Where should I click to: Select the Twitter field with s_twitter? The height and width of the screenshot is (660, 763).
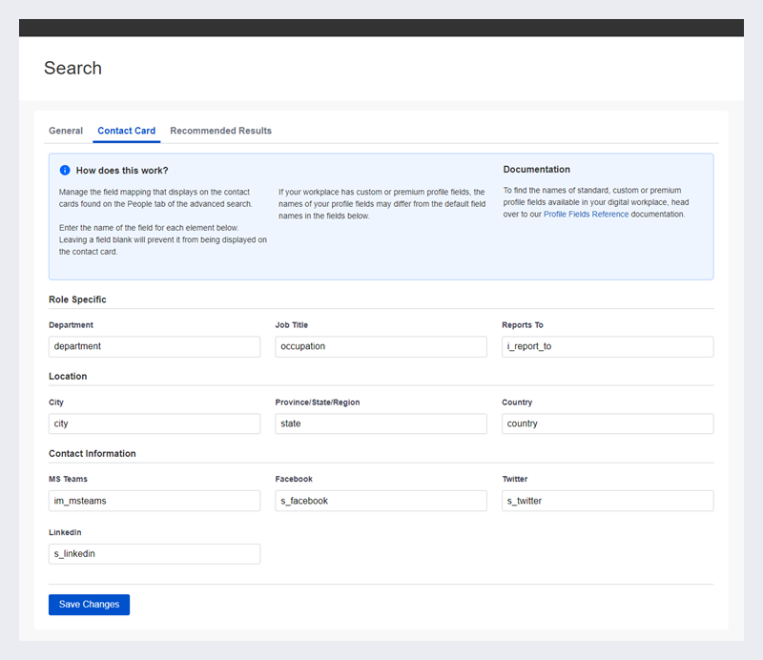(x=608, y=501)
